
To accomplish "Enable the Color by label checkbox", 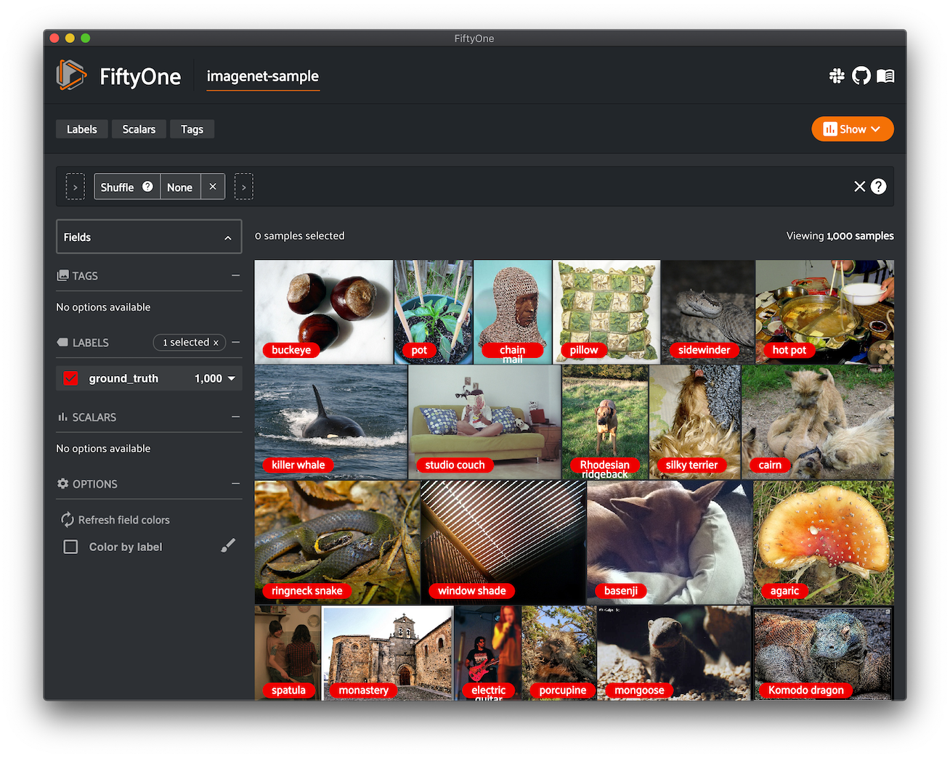I will 70,547.
